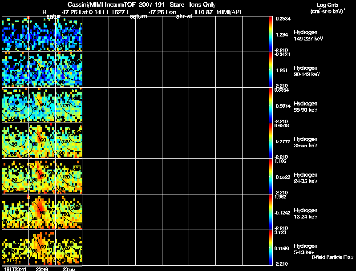The image size is (356, 271).
Task: Click the 23:55 time marker
Action: 69,268
